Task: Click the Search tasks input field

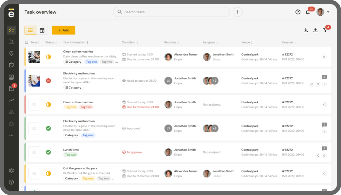Action: pyautogui.click(x=171, y=12)
